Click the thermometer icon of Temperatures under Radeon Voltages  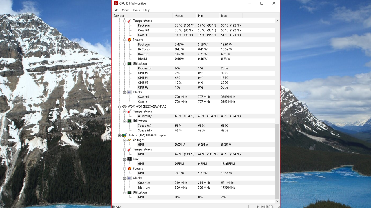[129, 149]
